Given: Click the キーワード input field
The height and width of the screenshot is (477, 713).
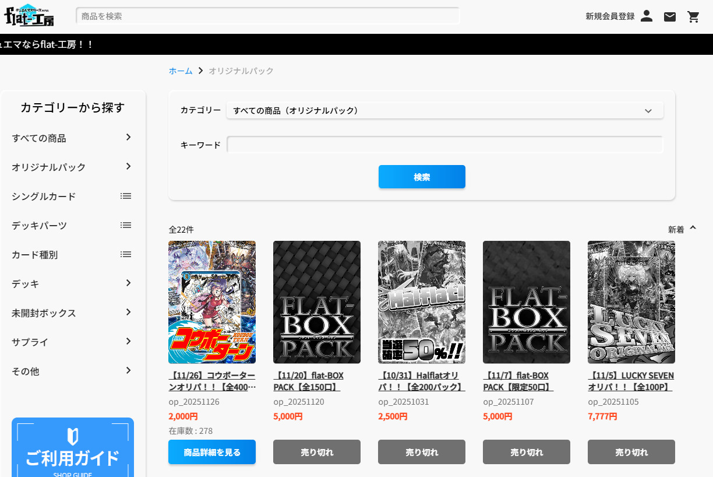Looking at the screenshot, I should [x=444, y=145].
